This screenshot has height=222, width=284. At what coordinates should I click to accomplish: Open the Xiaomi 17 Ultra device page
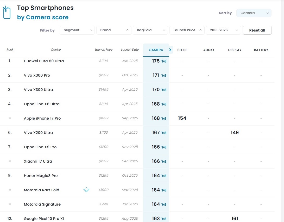point(38,161)
